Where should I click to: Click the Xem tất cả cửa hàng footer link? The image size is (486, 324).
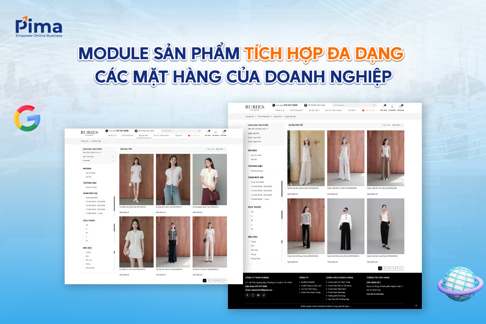[x=374, y=293]
